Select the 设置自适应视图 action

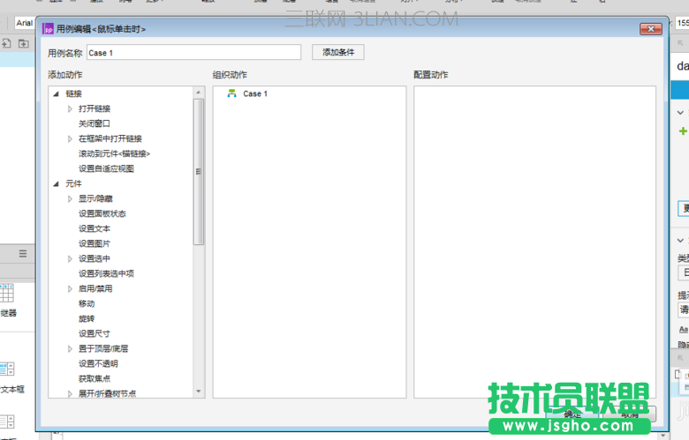point(106,168)
